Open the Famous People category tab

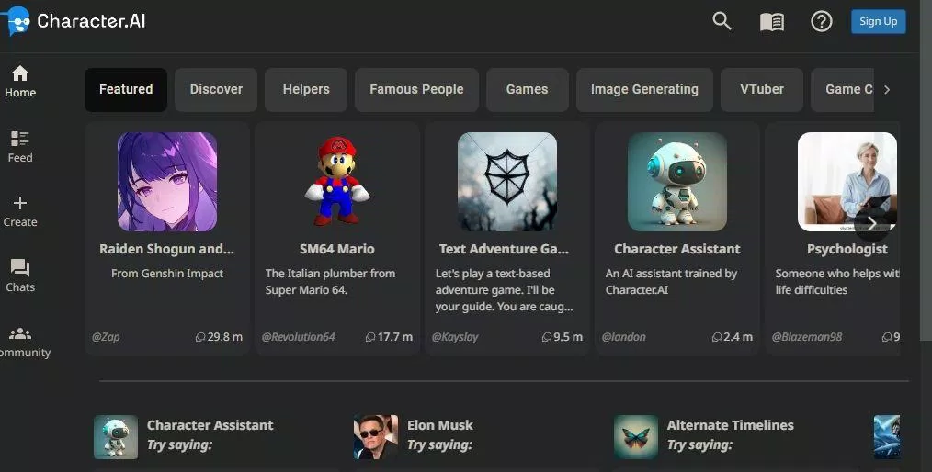(416, 89)
